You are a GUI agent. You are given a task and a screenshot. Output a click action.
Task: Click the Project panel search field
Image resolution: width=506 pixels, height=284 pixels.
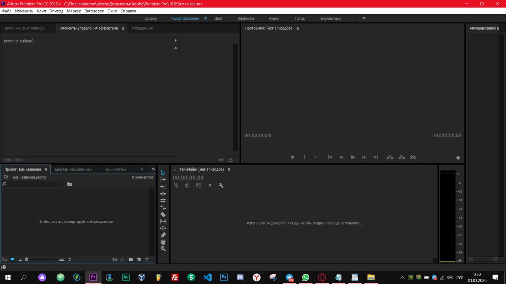pyautogui.click(x=32, y=184)
